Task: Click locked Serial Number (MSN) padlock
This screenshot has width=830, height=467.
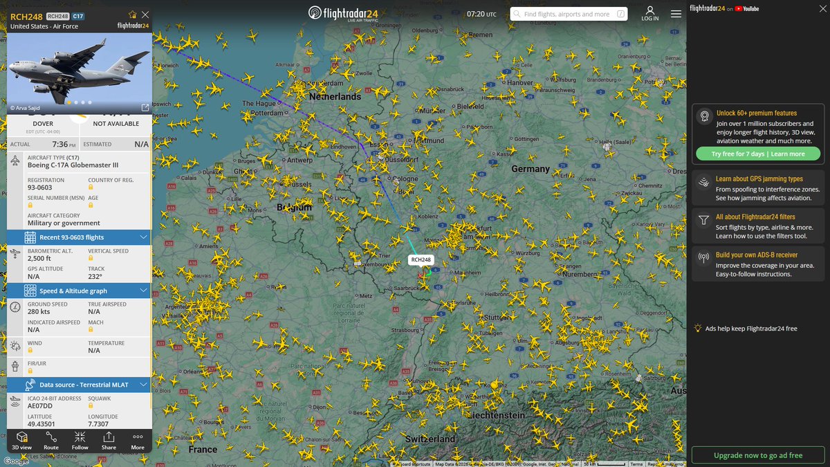Action: (x=30, y=206)
